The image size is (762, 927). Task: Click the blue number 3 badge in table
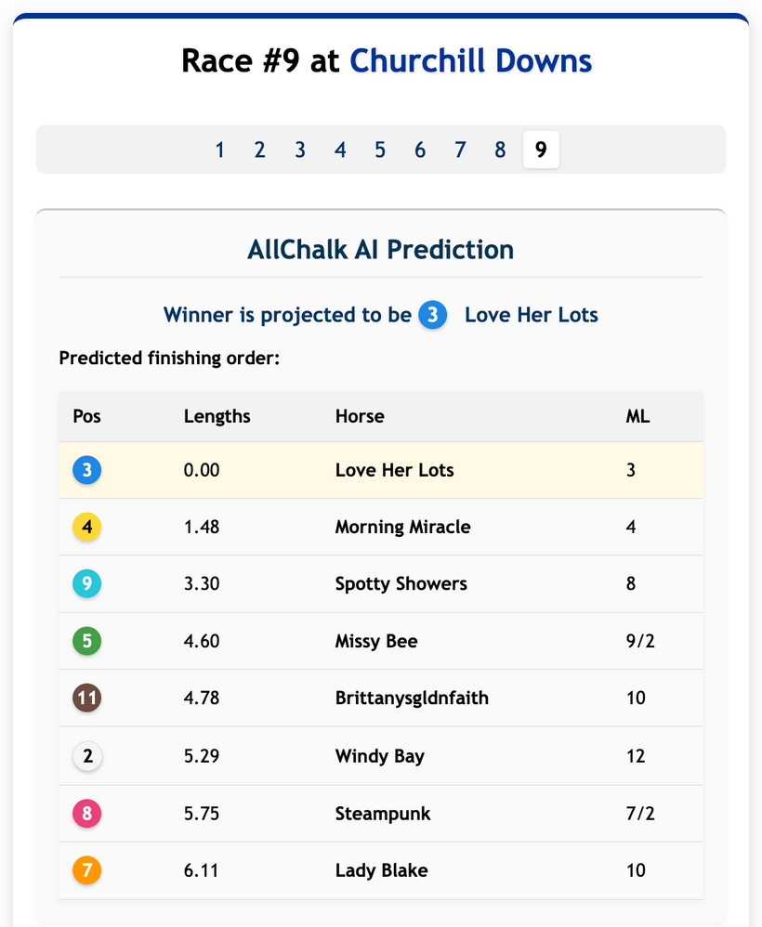click(87, 470)
